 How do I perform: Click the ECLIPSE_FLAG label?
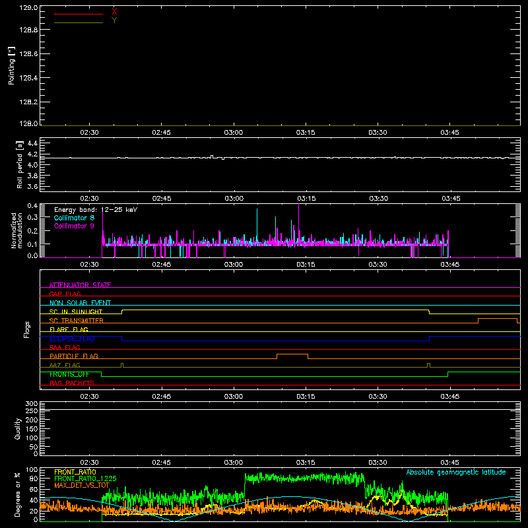(72, 339)
